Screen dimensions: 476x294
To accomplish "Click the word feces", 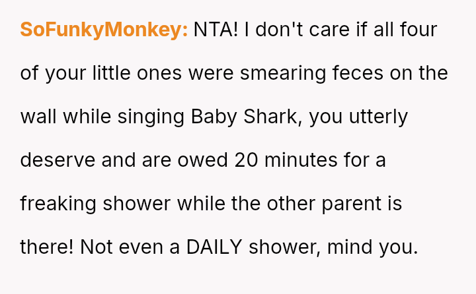I will tap(357, 73).
